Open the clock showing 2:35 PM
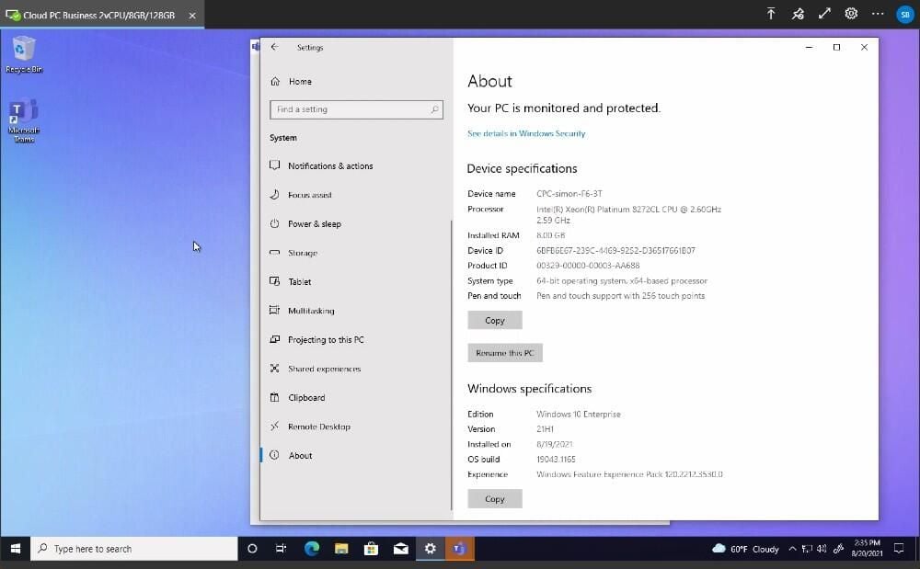The width and height of the screenshot is (920, 569). (x=867, y=549)
